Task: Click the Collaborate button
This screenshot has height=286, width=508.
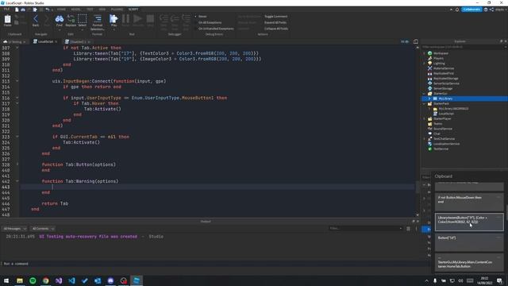Action: (x=471, y=10)
